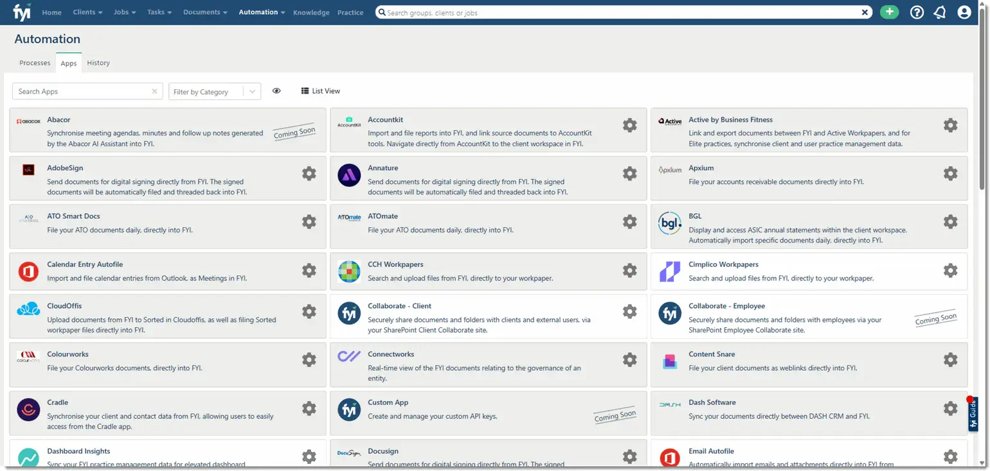The height and width of the screenshot is (471, 990).
Task: Click 'File your ATO documents daily' under ATOmate
Action: click(x=440, y=230)
